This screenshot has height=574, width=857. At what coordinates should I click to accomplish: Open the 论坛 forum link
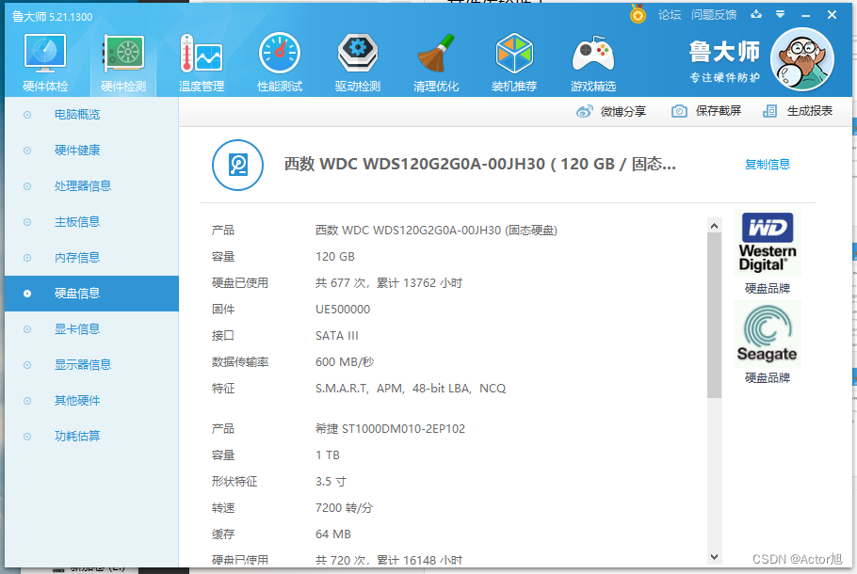pos(670,15)
